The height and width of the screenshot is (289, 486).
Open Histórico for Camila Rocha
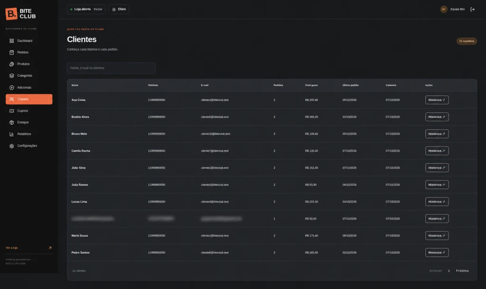point(437,151)
